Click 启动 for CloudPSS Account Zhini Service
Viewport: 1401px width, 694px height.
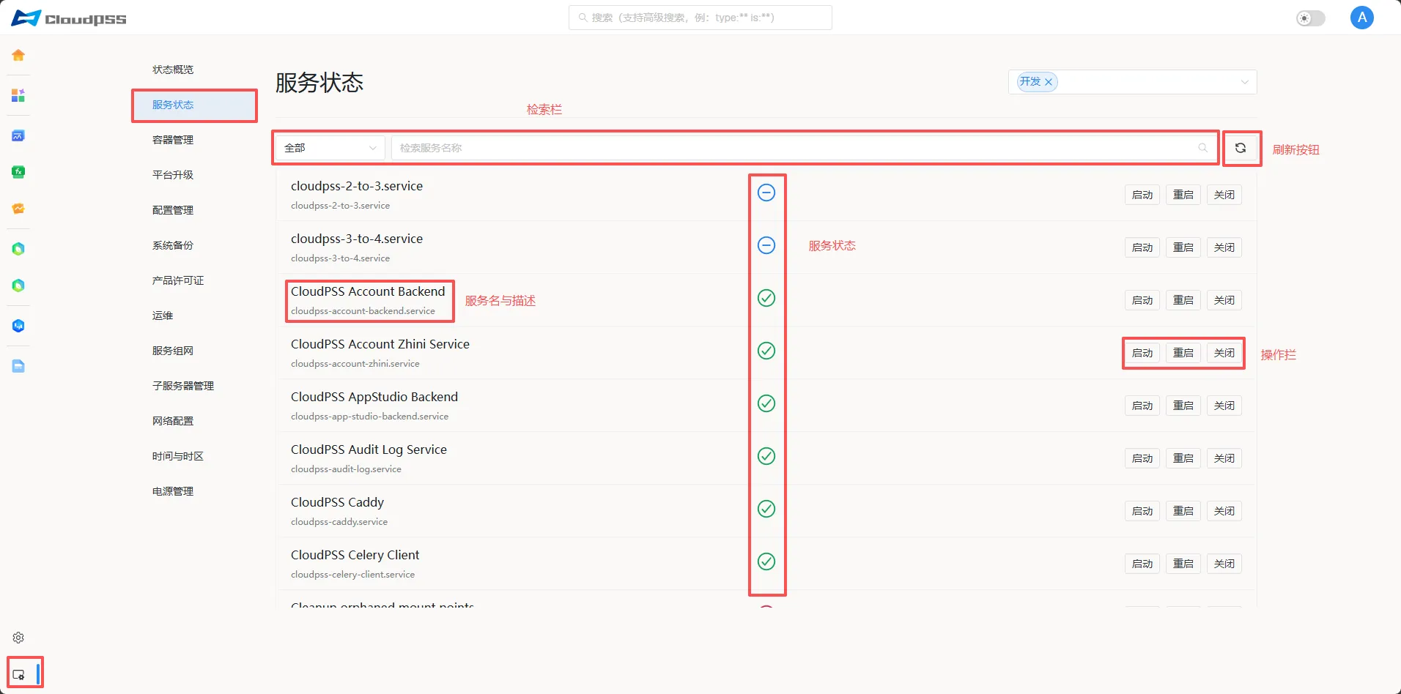pyautogui.click(x=1142, y=353)
